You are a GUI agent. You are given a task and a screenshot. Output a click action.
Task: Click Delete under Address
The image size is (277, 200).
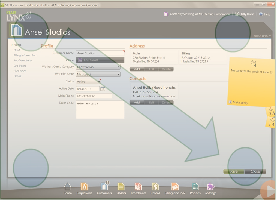166,69
